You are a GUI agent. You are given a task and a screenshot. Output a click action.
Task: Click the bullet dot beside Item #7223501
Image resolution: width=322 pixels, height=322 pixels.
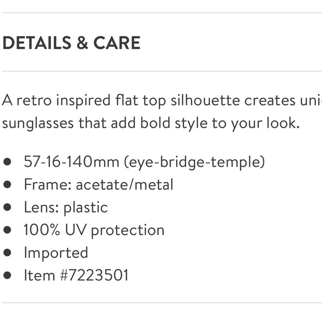[7, 275]
